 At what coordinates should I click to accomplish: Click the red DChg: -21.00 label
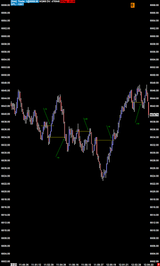[67, 1]
